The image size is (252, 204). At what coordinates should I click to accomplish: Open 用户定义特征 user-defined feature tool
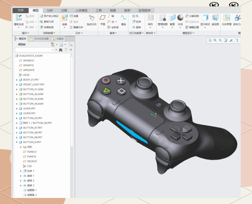(49, 16)
